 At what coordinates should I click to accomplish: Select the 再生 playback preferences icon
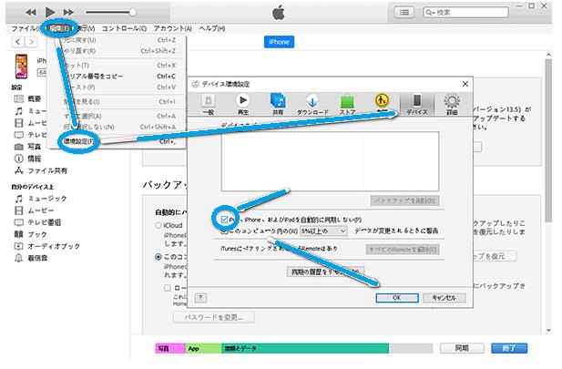(x=242, y=104)
